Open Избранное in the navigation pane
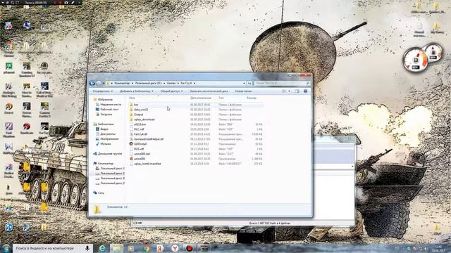Screen dimensions: 451x253 (x=105, y=100)
